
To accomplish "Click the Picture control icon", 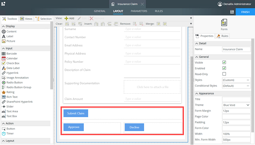I will point(4,41).
